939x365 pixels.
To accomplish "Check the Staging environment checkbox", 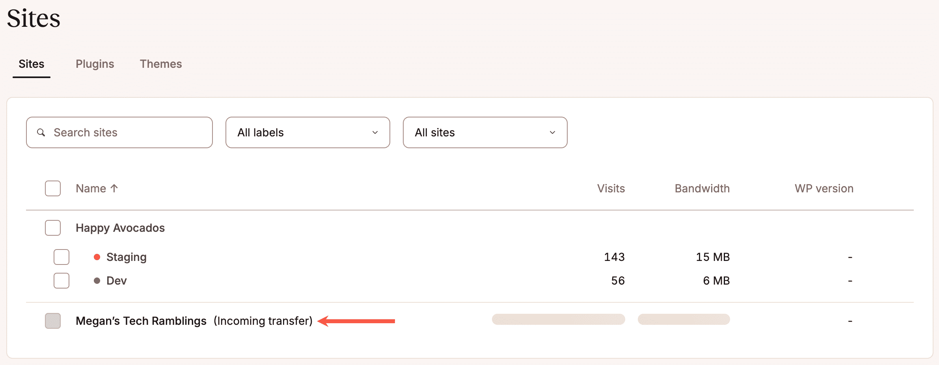I will tap(61, 257).
